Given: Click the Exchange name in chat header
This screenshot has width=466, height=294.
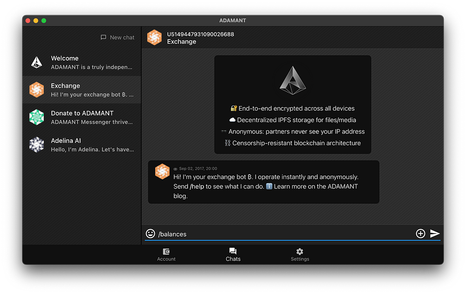Looking at the screenshot, I should [x=182, y=41].
